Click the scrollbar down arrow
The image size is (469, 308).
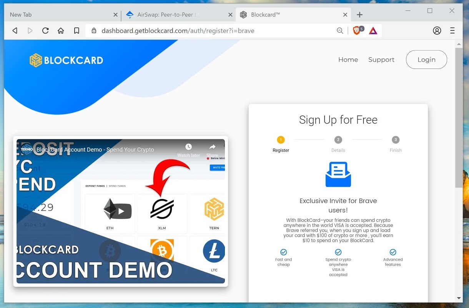459,298
